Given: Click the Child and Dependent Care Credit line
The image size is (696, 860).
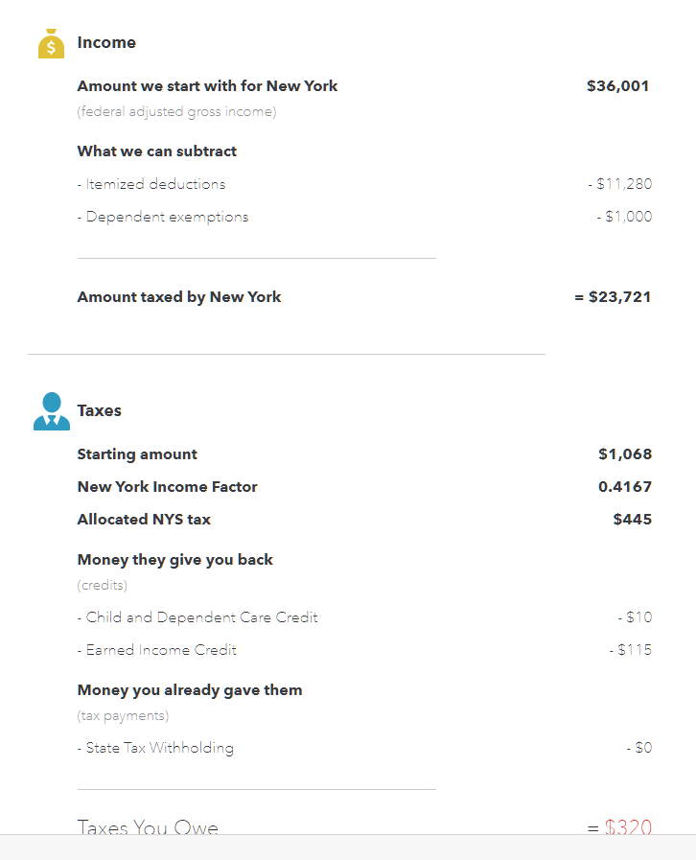Looking at the screenshot, I should coord(197,617).
